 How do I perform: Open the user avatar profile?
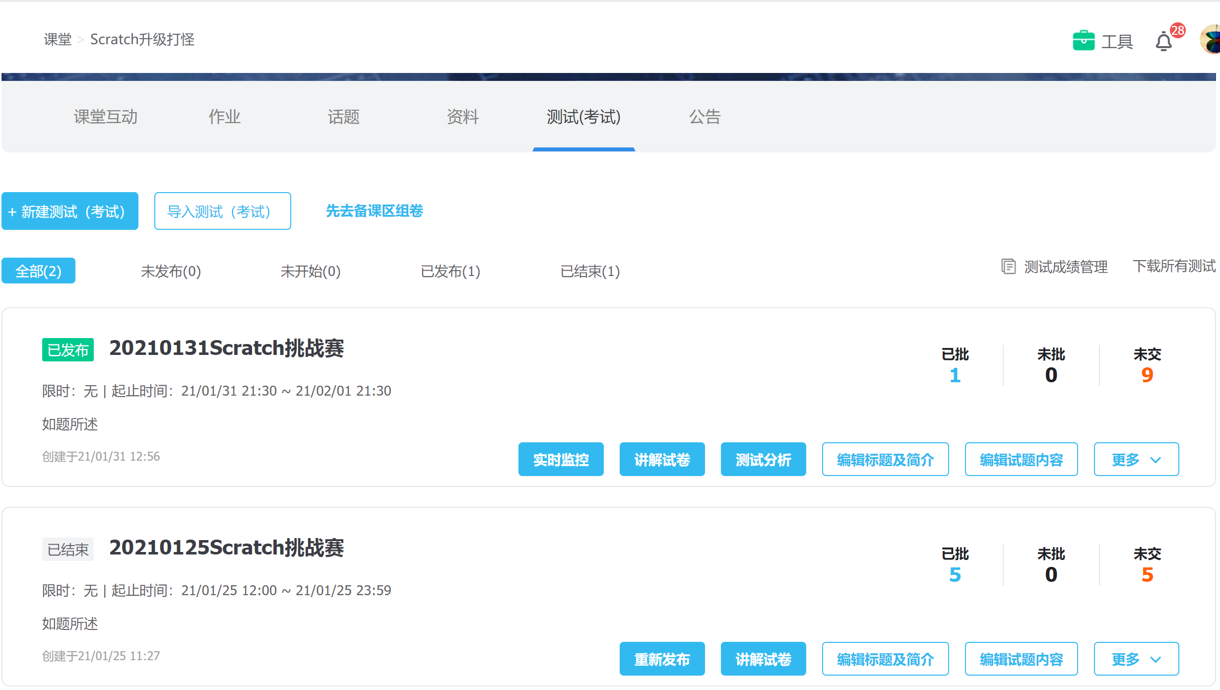click(x=1211, y=40)
